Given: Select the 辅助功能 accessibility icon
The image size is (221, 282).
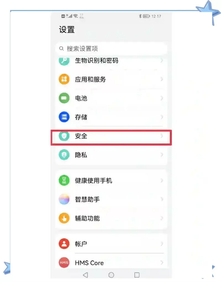Looking at the screenshot, I should pos(64,218).
